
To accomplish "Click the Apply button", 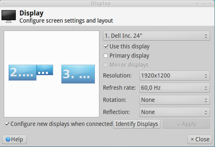I will [186, 124].
